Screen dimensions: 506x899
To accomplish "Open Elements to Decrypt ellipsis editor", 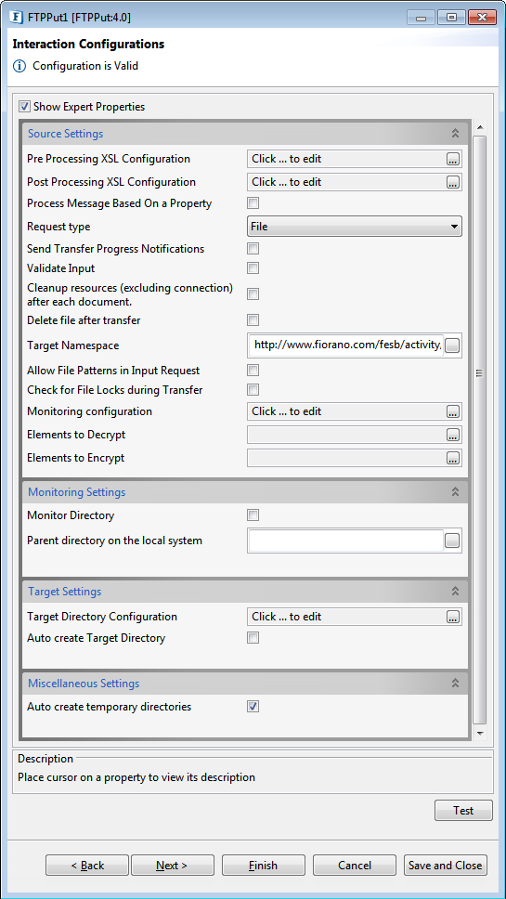I will coord(453,436).
